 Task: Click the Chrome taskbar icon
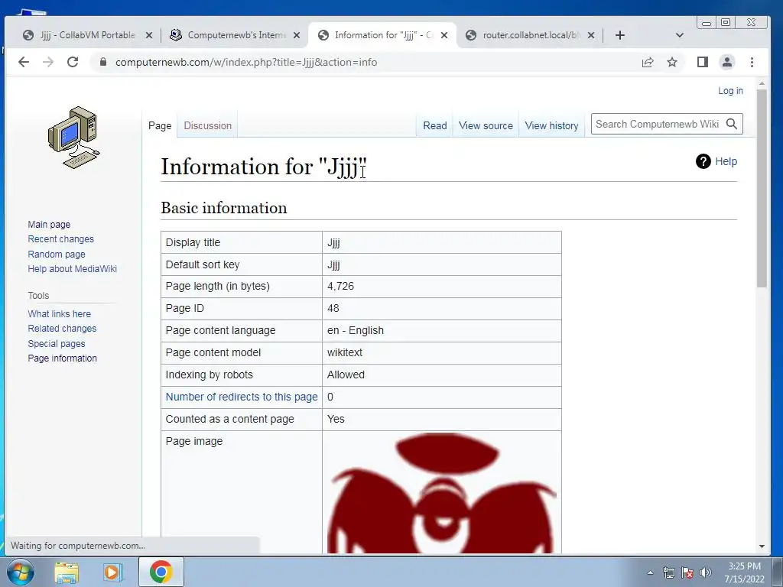pyautogui.click(x=161, y=572)
